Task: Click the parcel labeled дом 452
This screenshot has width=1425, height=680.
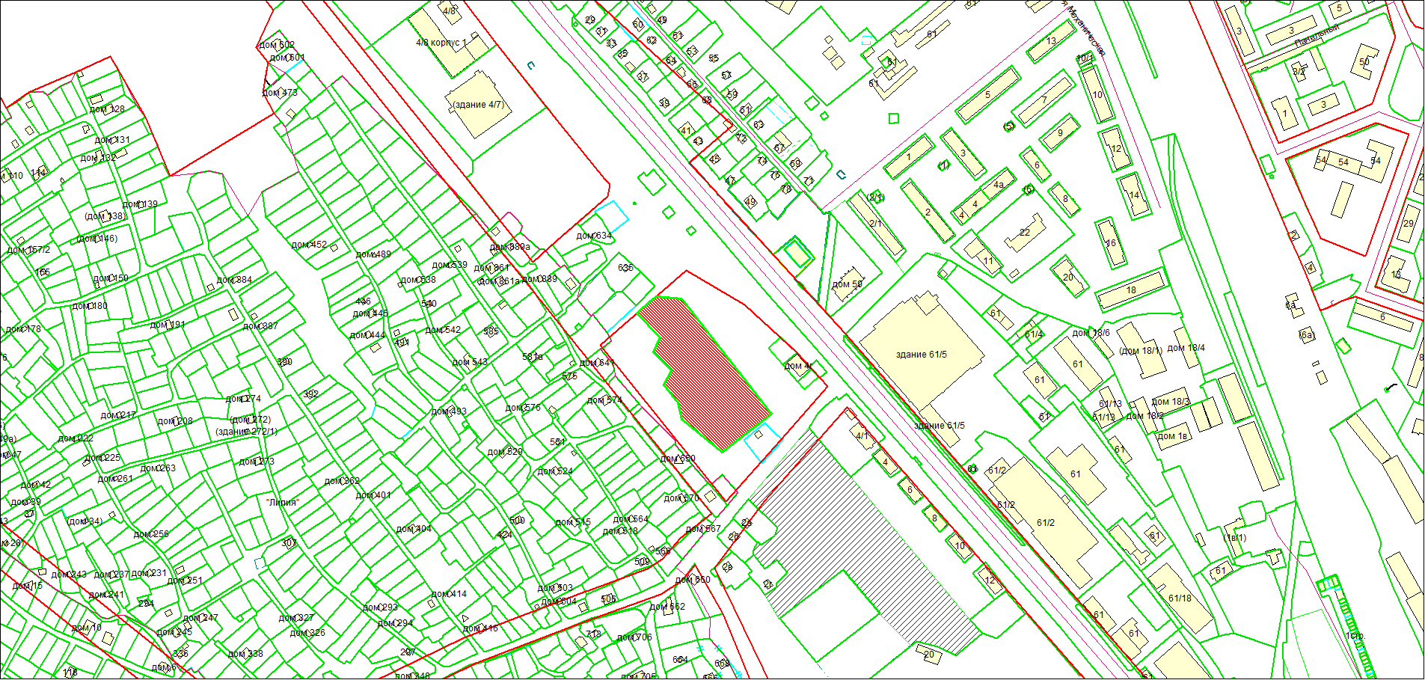Action: (x=309, y=245)
